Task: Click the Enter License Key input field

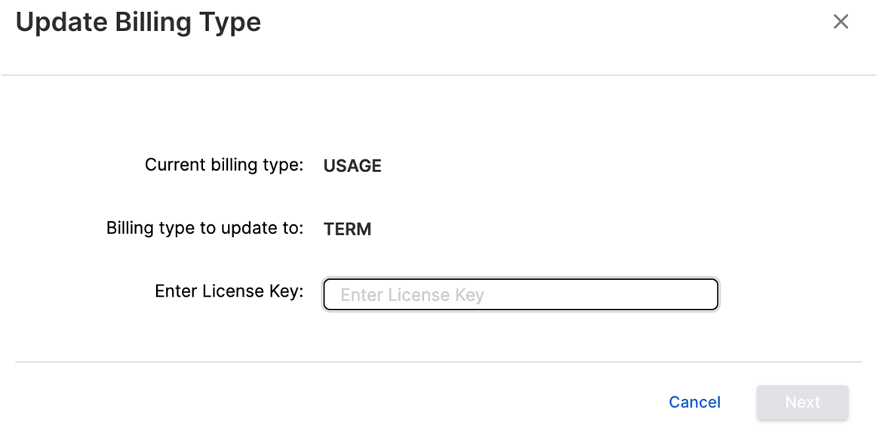Action: point(521,294)
